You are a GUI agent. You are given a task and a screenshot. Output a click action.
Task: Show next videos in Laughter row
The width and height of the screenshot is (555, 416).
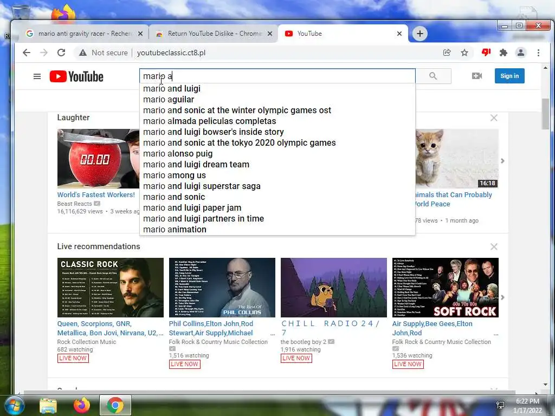point(502,161)
